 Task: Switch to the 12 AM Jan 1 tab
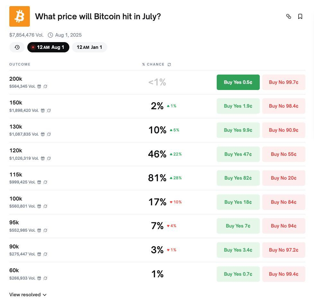(x=89, y=47)
